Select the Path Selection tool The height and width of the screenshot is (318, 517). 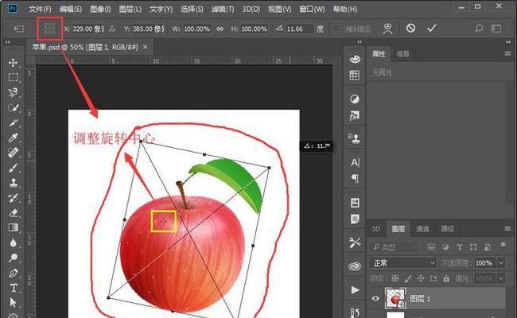coord(14,303)
